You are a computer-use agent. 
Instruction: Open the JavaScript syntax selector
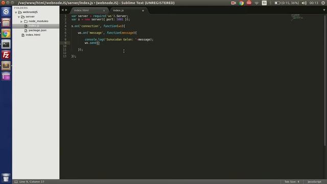coord(314,182)
